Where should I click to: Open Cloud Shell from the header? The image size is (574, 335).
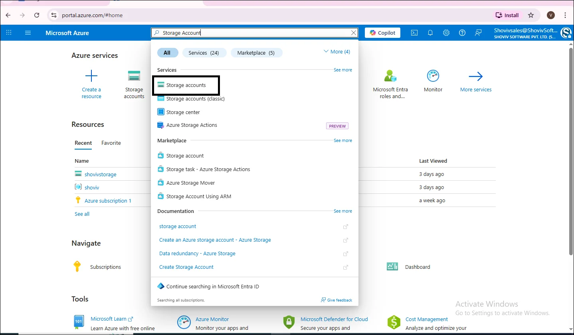(x=414, y=33)
